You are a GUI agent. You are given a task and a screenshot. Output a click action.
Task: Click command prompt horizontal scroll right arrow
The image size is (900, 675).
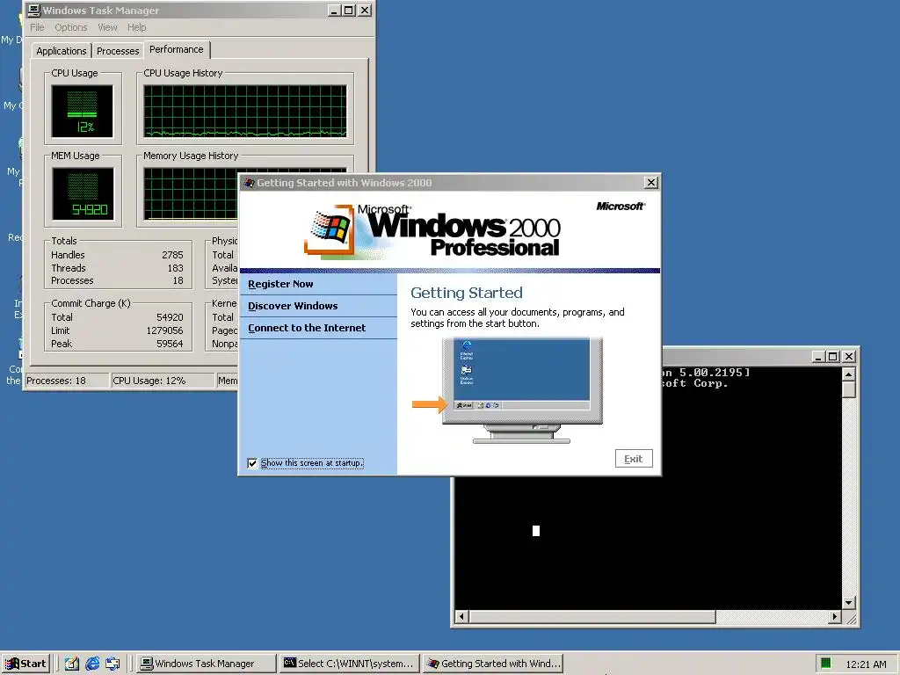click(x=835, y=617)
